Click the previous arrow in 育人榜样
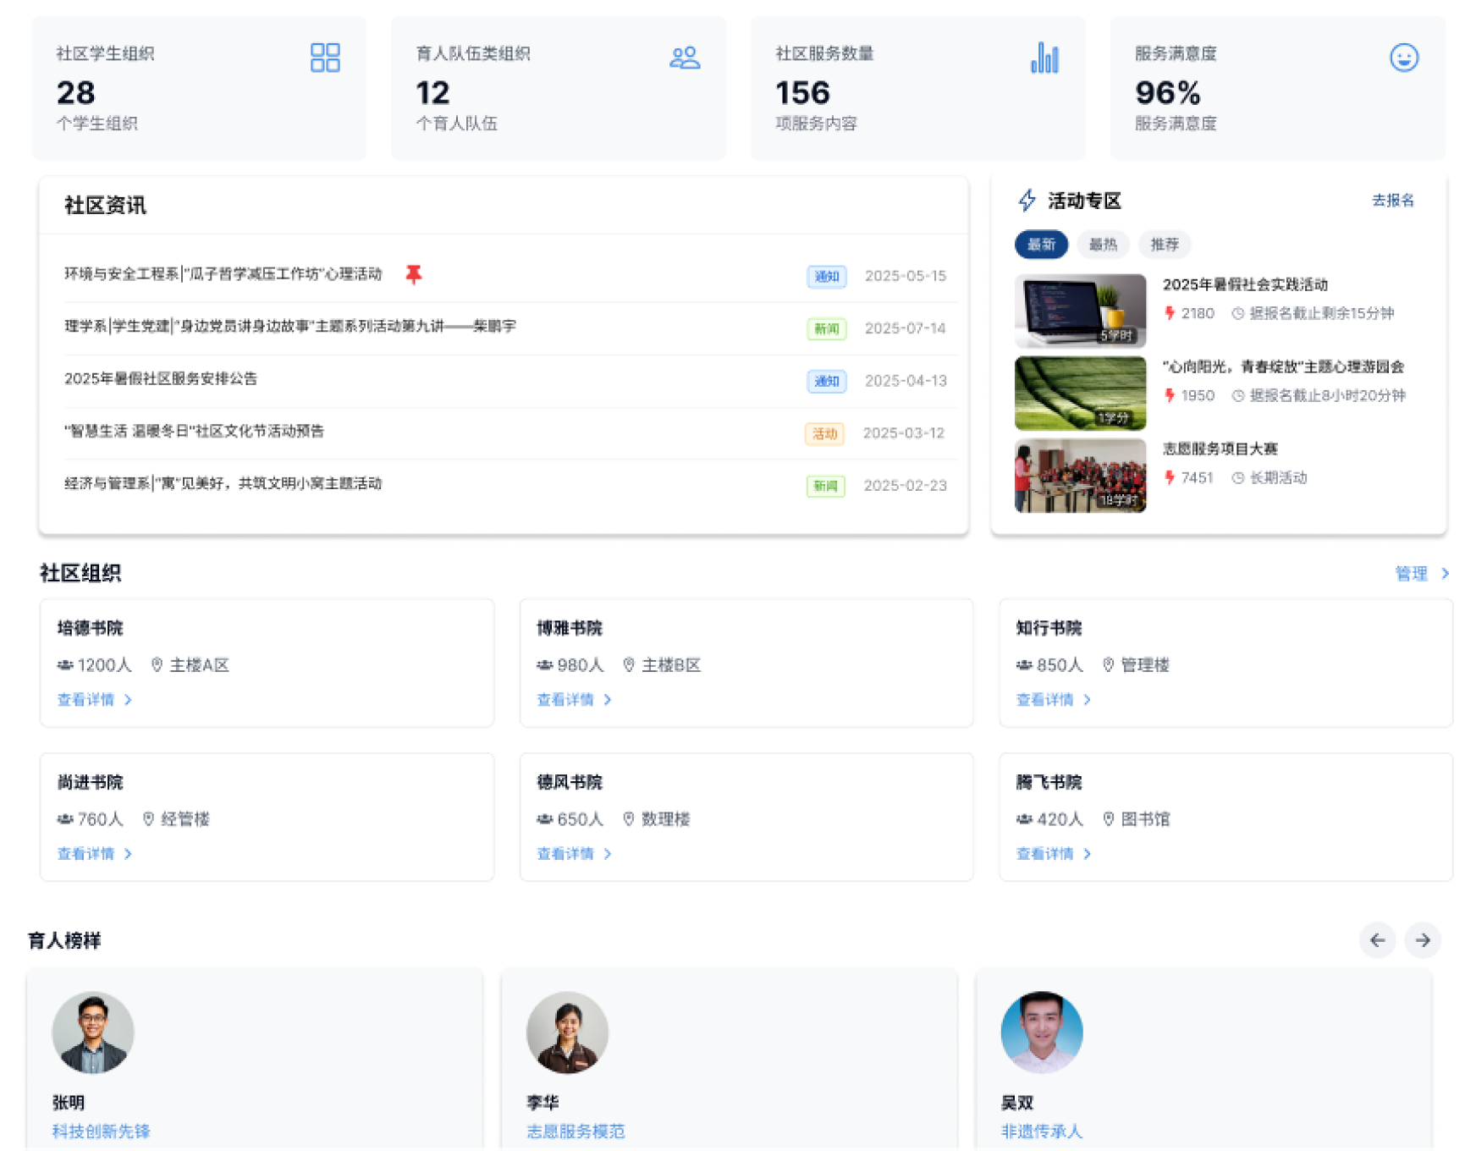Screen dimensions: 1476x1151 tap(1377, 940)
